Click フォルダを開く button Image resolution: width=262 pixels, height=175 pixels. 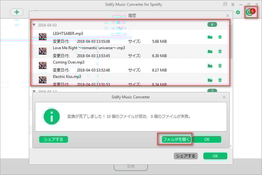176,139
